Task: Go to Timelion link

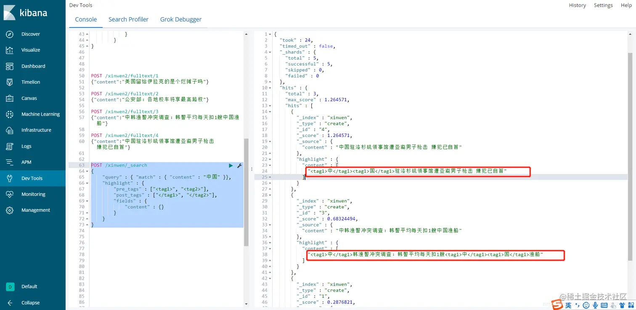Action: tap(31, 82)
